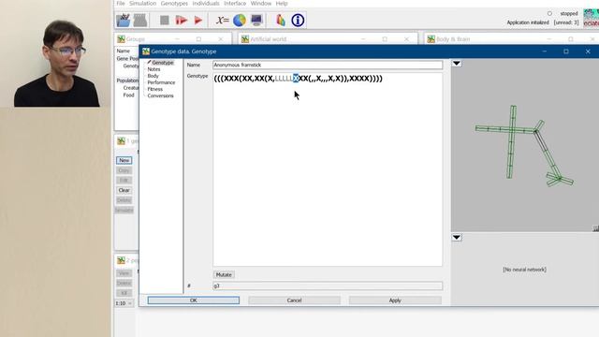Open the Simulation menu
Image resolution: width=599 pixels, height=337 pixels.
[142, 4]
